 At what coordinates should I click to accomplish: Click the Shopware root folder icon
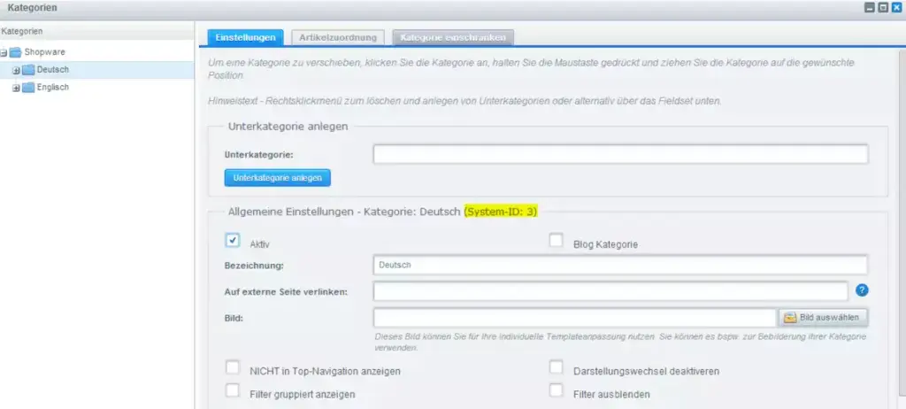point(15,52)
